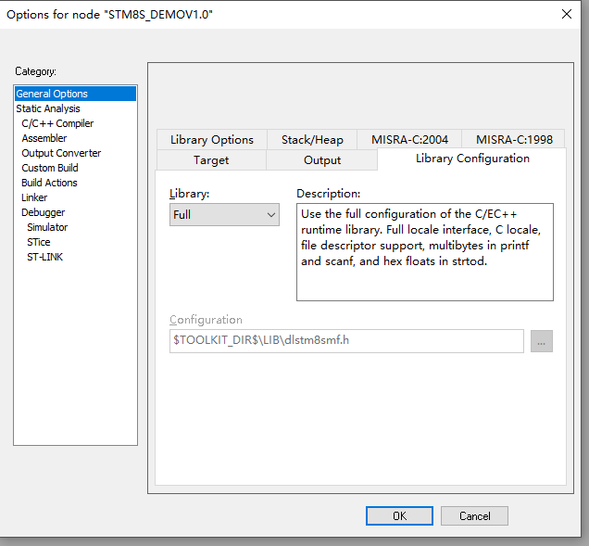Close the Options dialog

(567, 14)
